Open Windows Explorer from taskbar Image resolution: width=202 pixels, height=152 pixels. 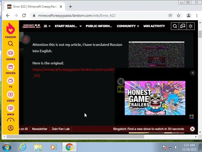[38, 147]
